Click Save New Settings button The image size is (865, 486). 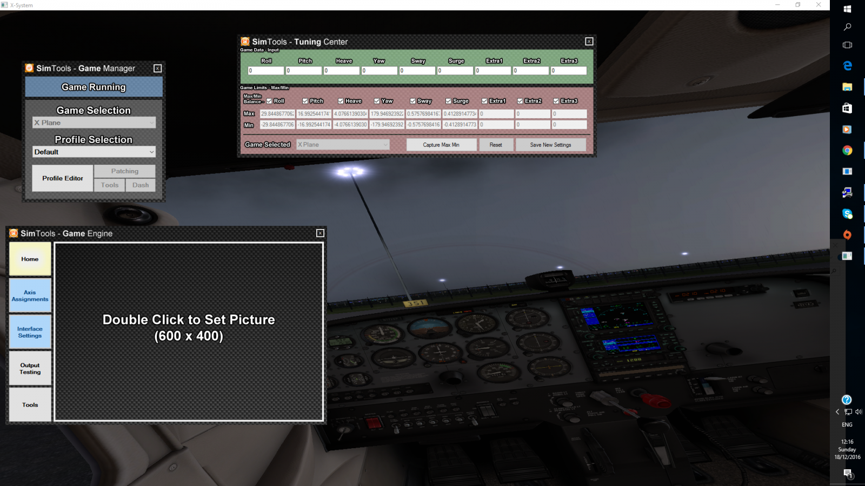click(x=550, y=145)
